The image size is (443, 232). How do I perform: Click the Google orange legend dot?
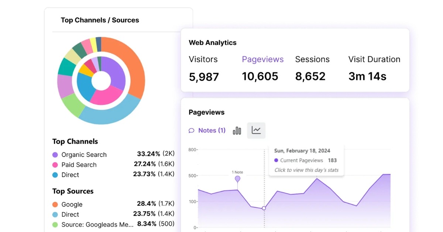[55, 204]
